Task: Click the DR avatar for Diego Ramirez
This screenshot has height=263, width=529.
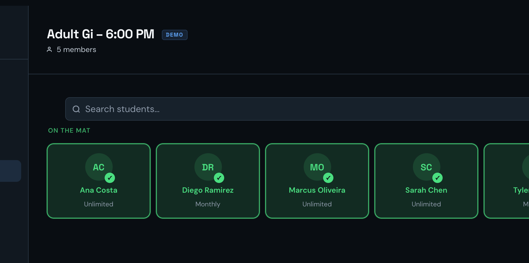Action: [208, 167]
